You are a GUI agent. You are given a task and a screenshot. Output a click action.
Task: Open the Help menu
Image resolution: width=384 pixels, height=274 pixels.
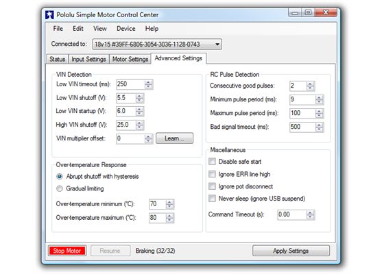(x=152, y=29)
